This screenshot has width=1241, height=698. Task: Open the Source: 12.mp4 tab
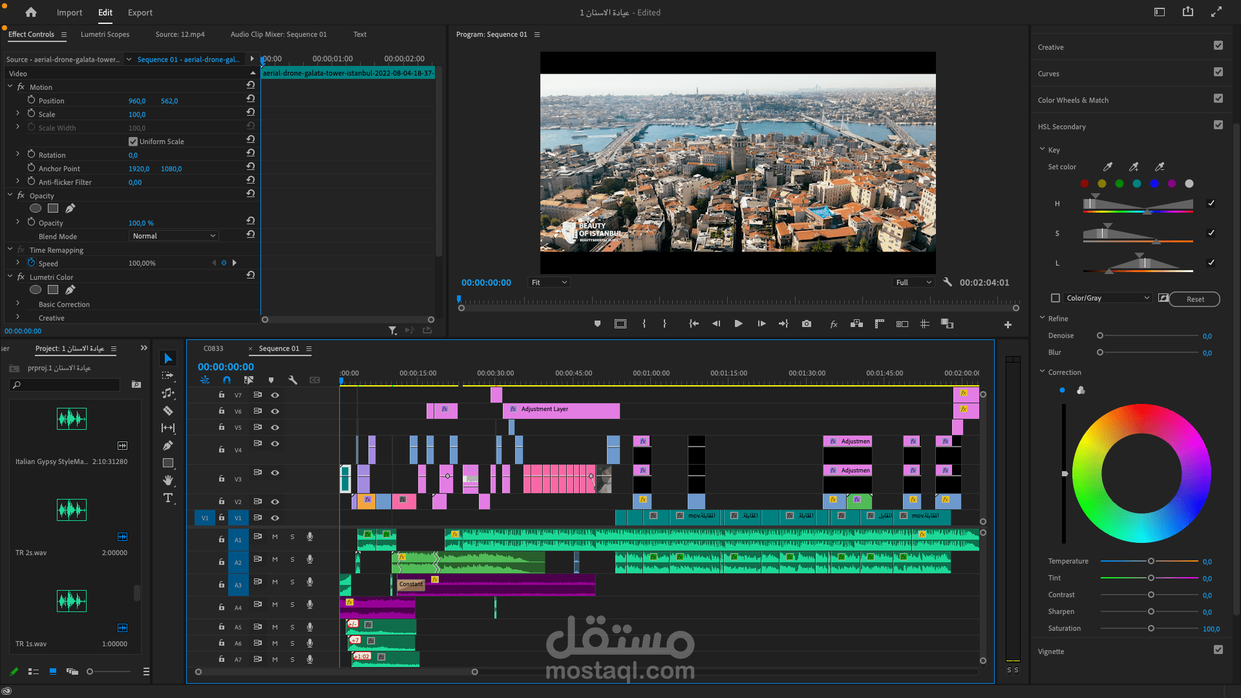(180, 34)
